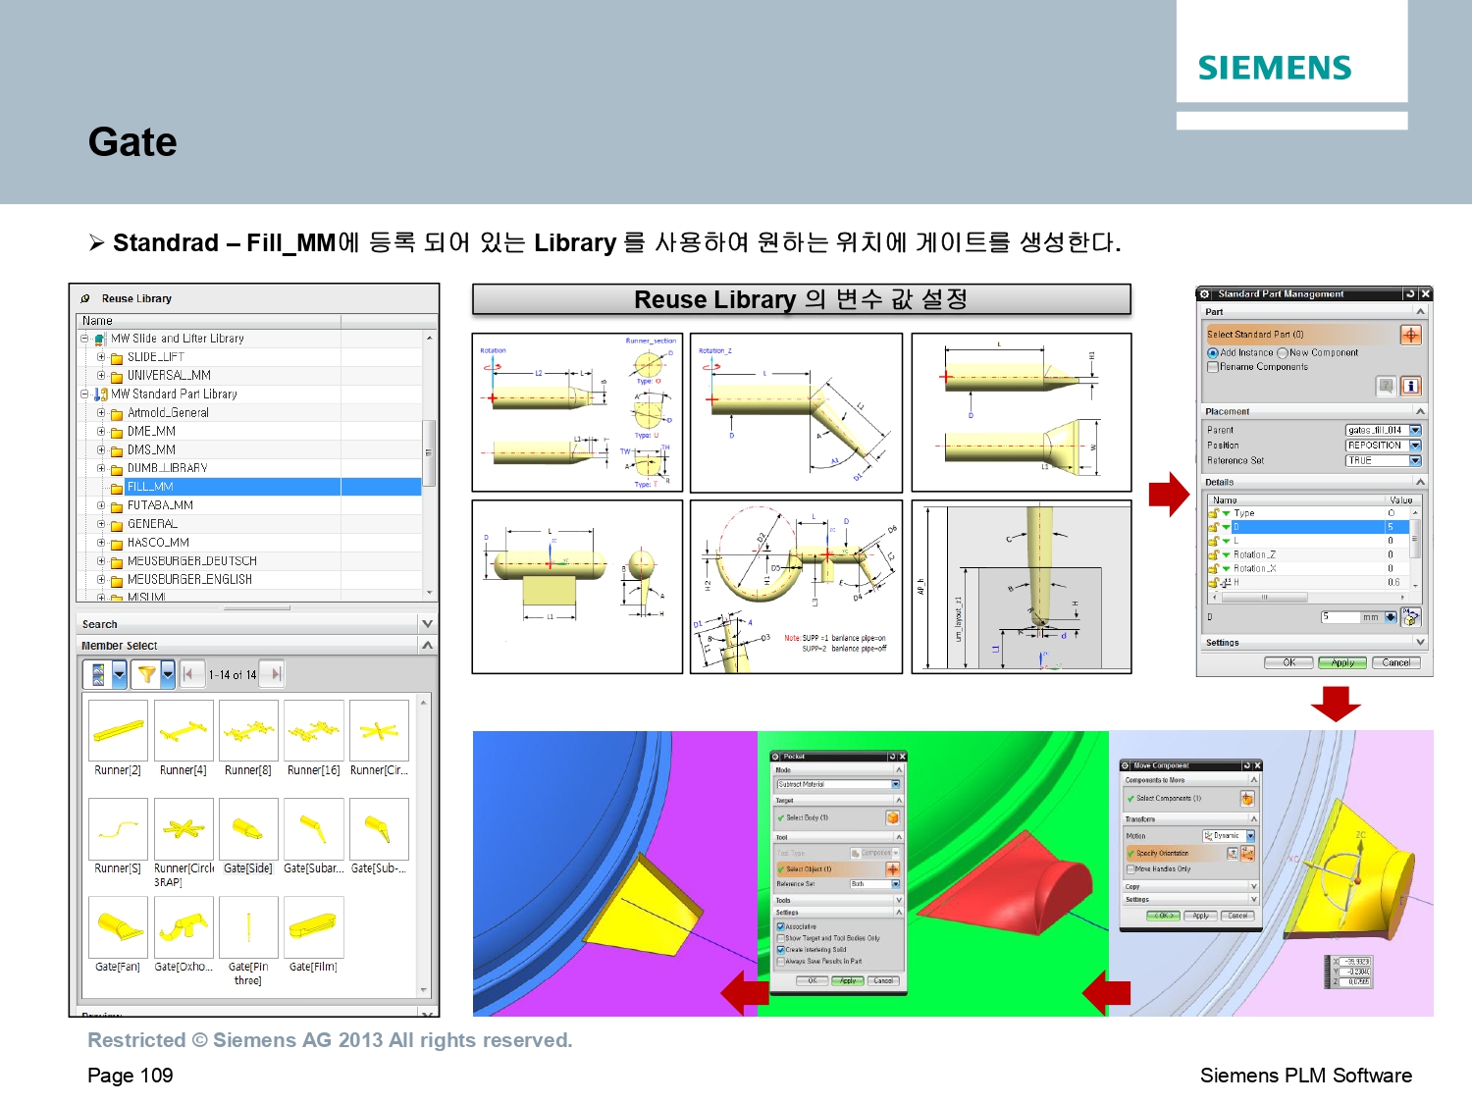Tick the Move Handles Only checkbox

click(1130, 868)
